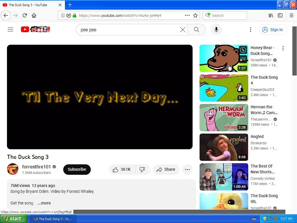
Task: Open forrestfire101 channel avatar
Action: 13,169
